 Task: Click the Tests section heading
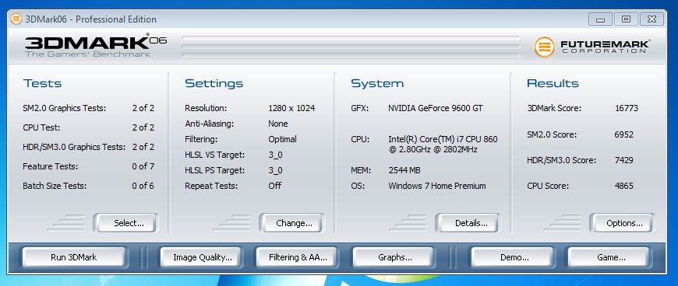point(42,83)
